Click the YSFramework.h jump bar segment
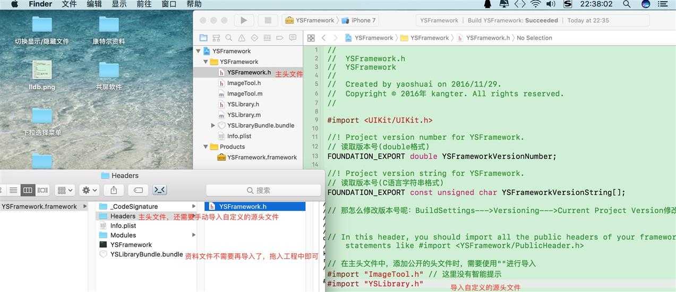Screen dimensions: 676x292 tap(483, 38)
